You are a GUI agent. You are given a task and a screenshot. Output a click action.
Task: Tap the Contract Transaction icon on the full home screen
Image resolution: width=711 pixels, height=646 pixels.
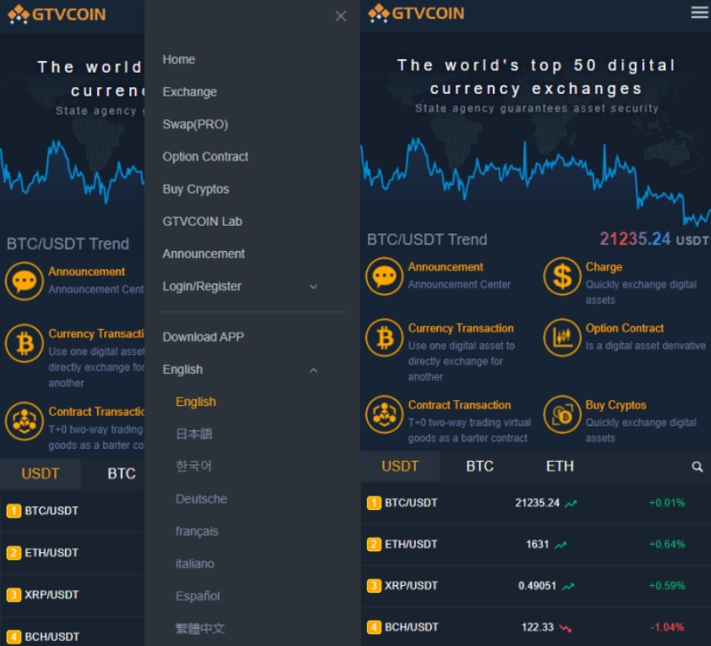(x=385, y=414)
